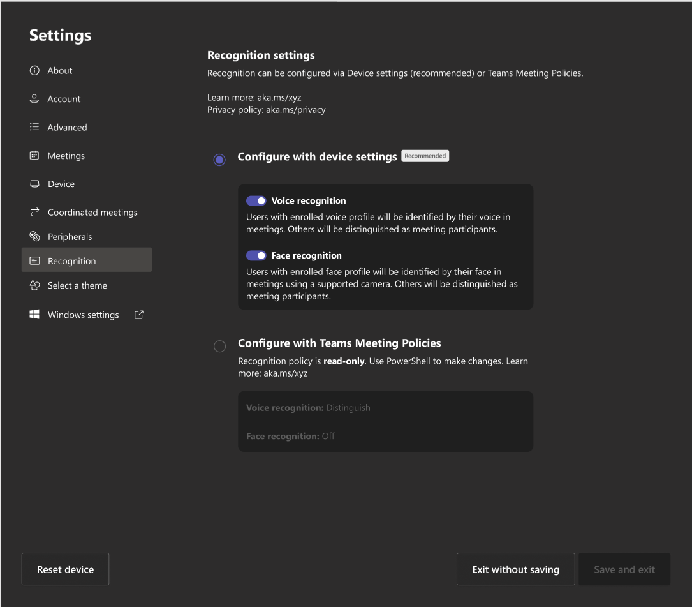Click the Voice recognition label
The width and height of the screenshot is (692, 607).
[309, 201]
